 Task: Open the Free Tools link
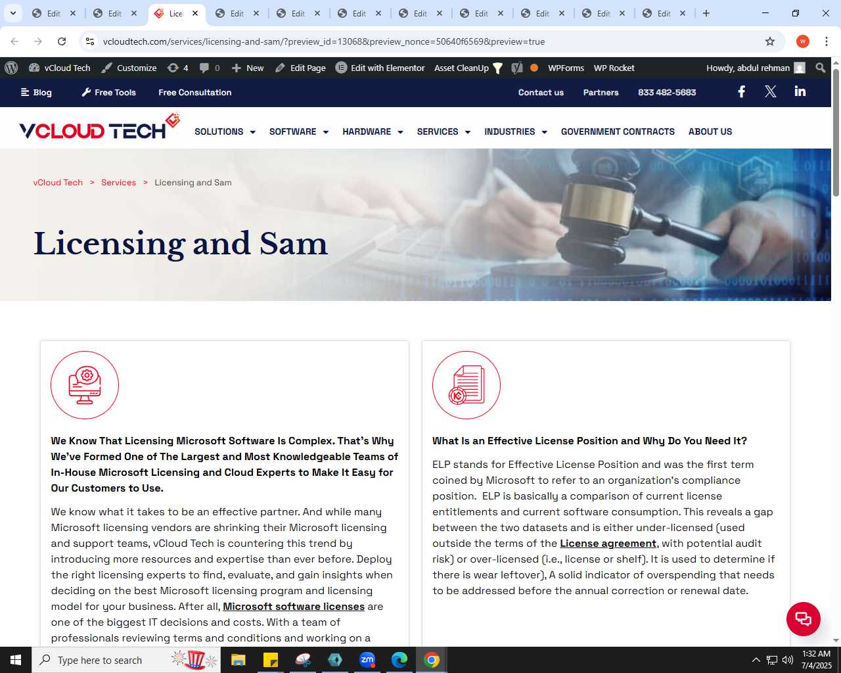[x=108, y=93]
